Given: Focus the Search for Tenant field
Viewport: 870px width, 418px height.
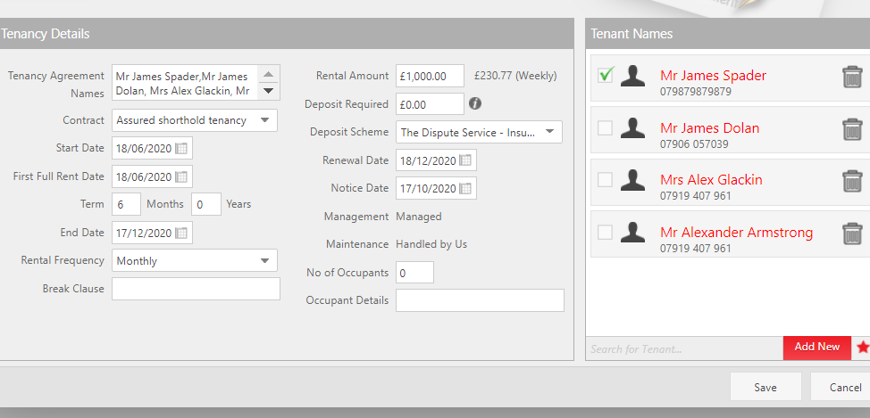Looking at the screenshot, I should 685,348.
